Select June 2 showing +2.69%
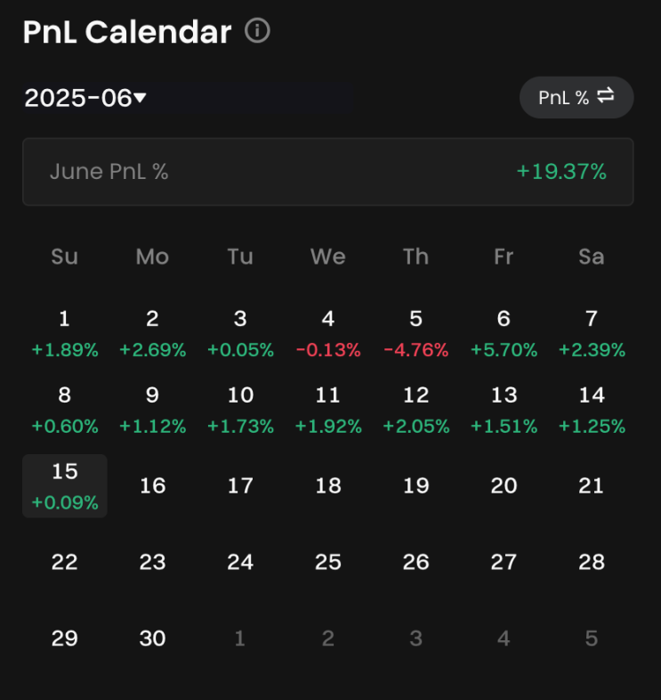This screenshot has width=661, height=700. [x=152, y=333]
